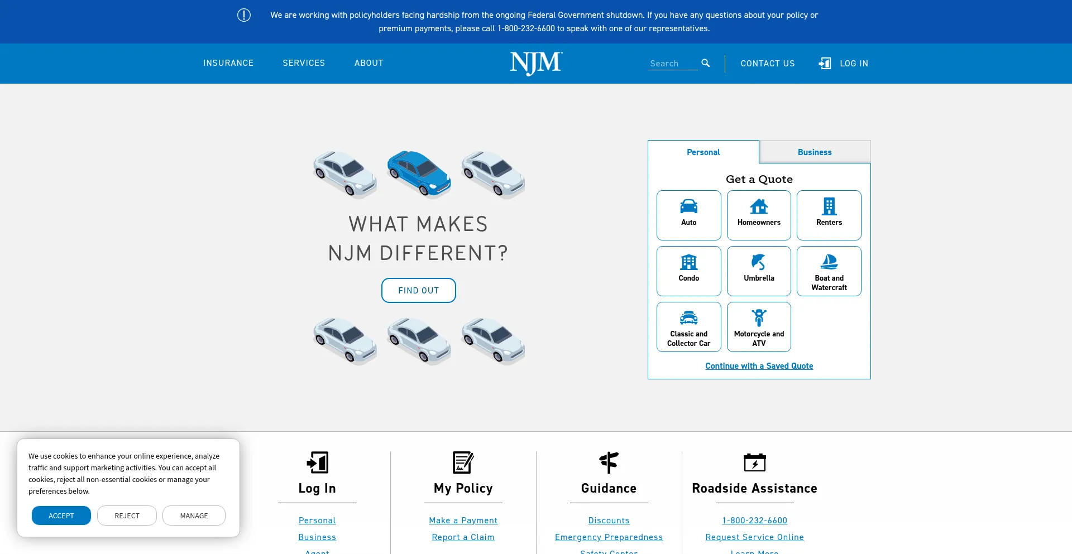The width and height of the screenshot is (1072, 554).
Task: Switch to the Personal quote tab
Action: [x=703, y=152]
